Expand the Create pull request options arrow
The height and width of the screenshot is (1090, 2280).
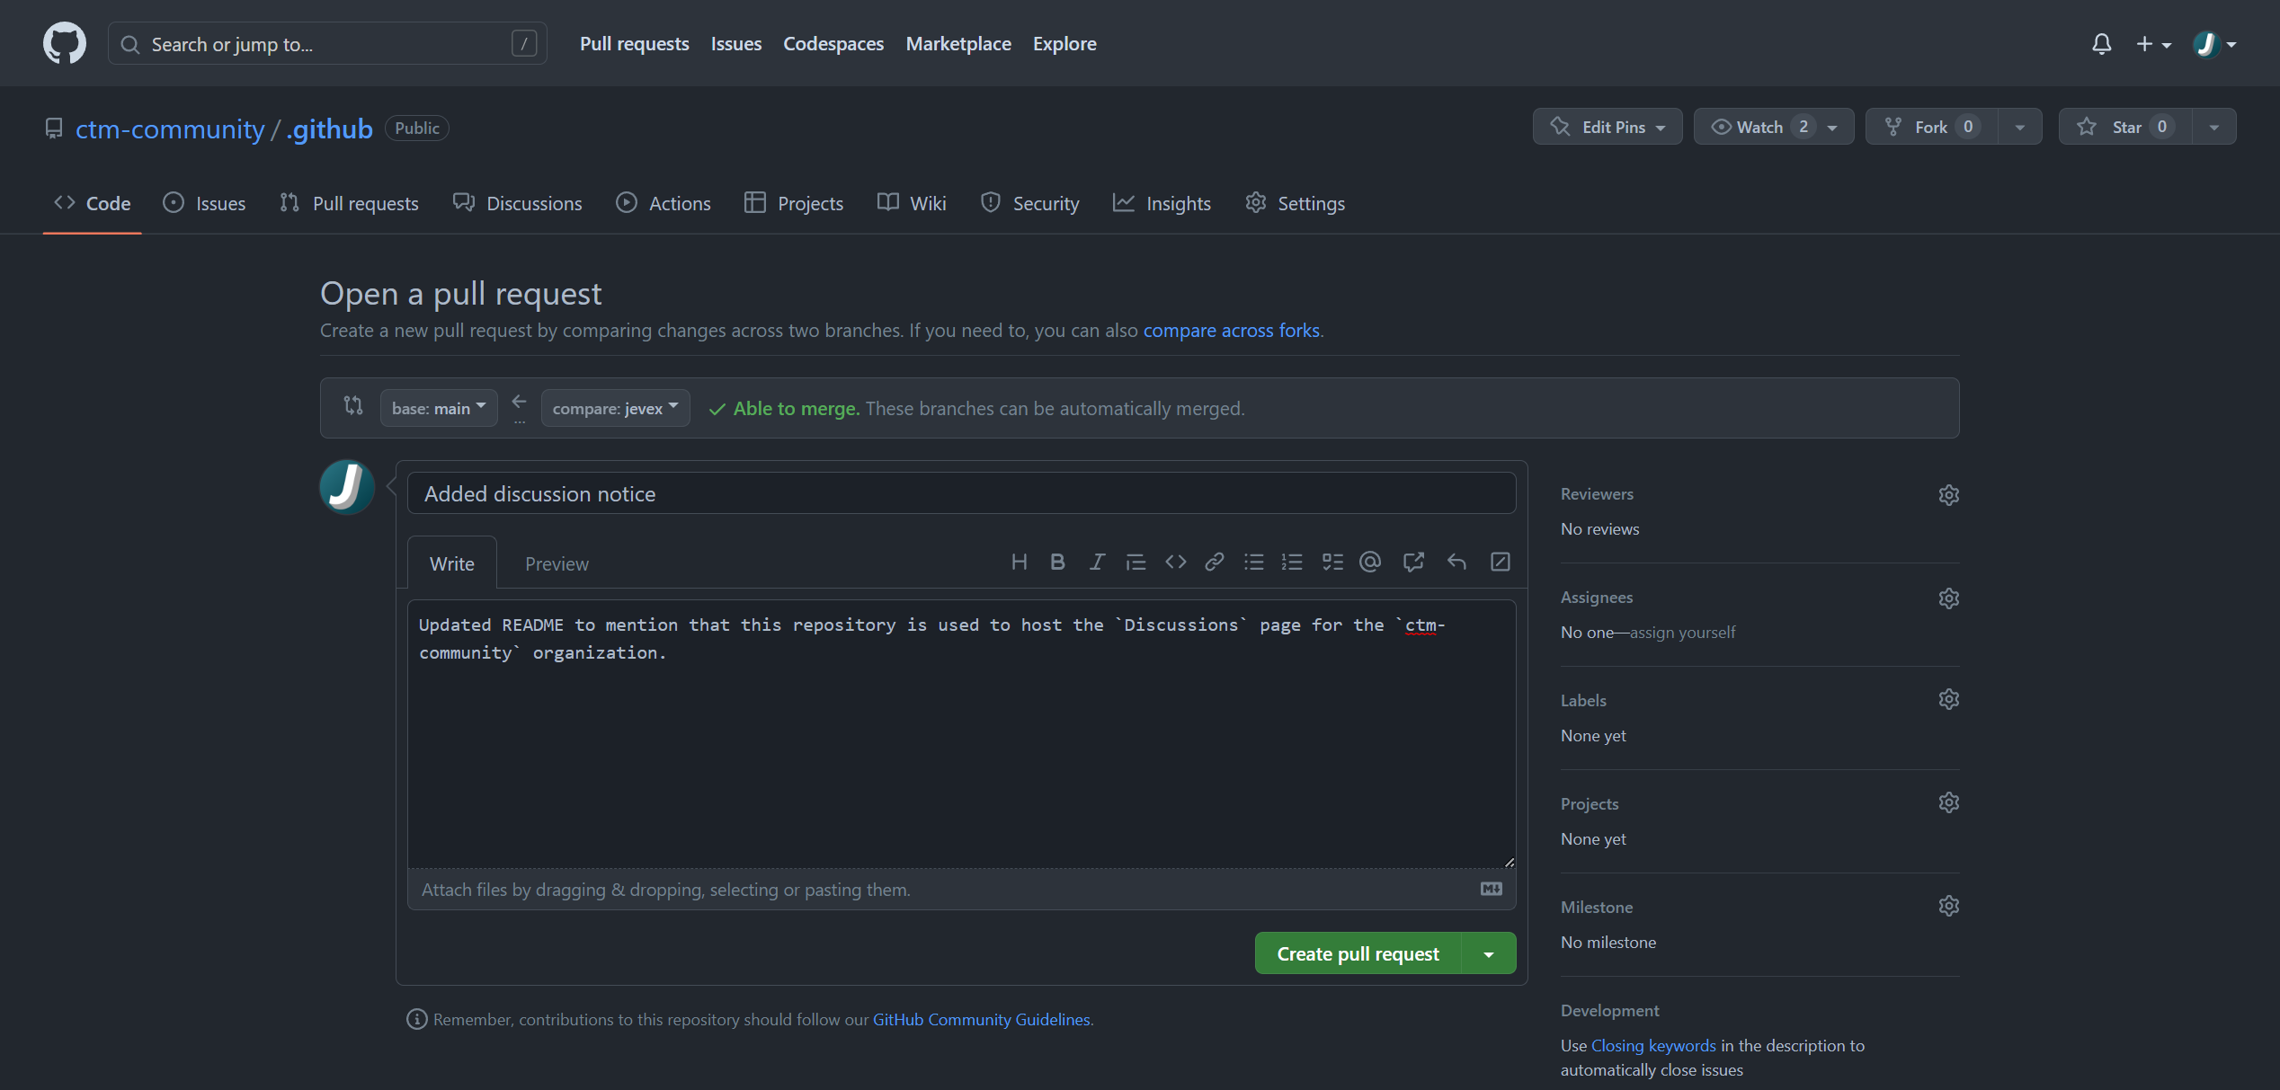1489,954
